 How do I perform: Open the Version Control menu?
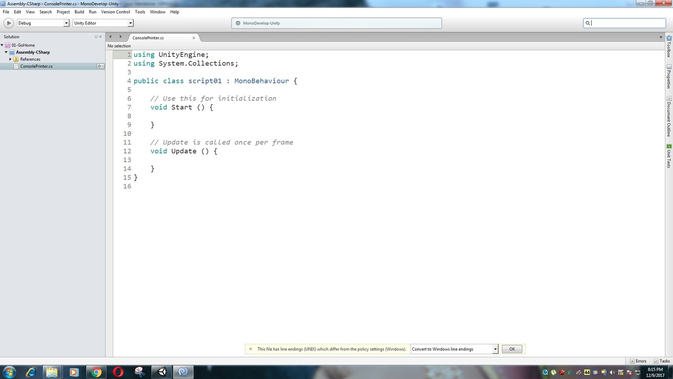(x=116, y=12)
